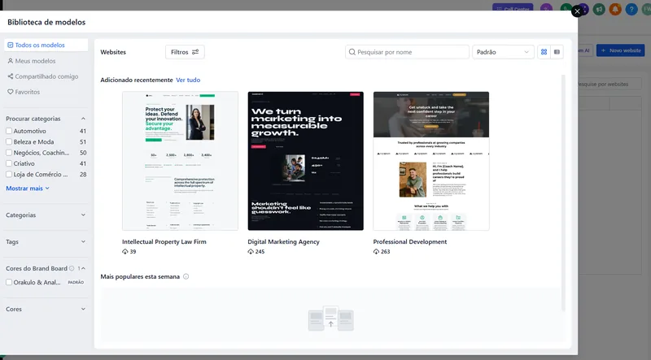Tick the Loja de Comércio checkbox

click(9, 174)
